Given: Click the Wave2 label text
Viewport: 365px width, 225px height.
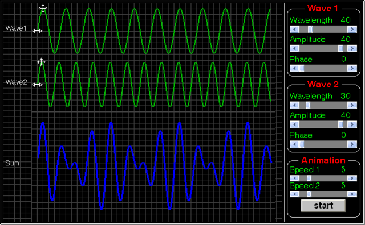Looking at the screenshot, I should coord(17,82).
